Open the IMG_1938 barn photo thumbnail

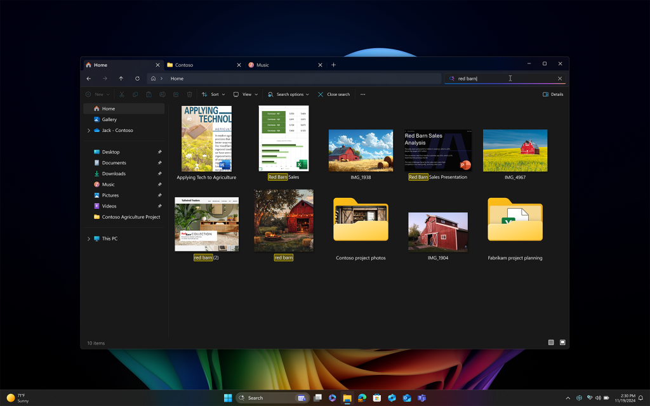(x=361, y=150)
